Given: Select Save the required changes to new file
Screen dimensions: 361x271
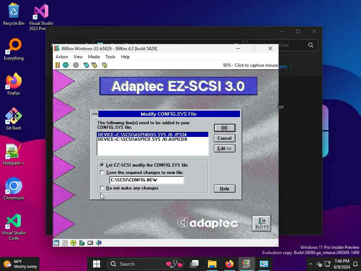Looking at the screenshot, I should 142,172.
